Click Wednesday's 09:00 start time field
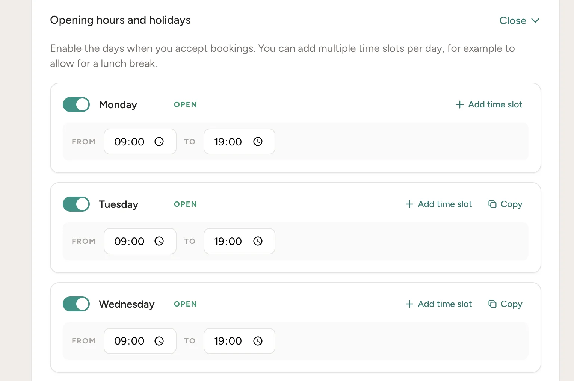574x381 pixels. 140,341
